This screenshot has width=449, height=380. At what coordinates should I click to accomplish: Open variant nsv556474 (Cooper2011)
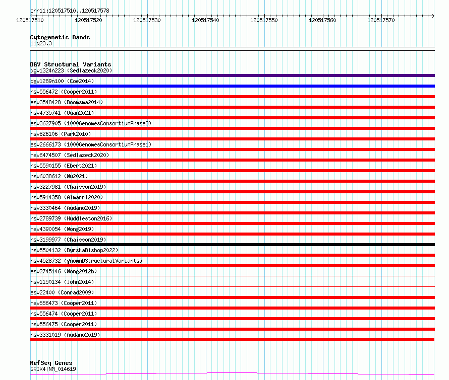pos(64,314)
